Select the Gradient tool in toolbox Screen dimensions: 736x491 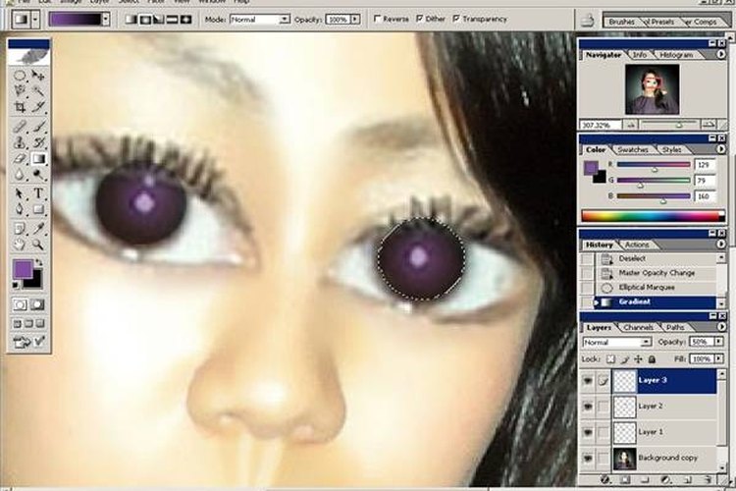coord(38,159)
